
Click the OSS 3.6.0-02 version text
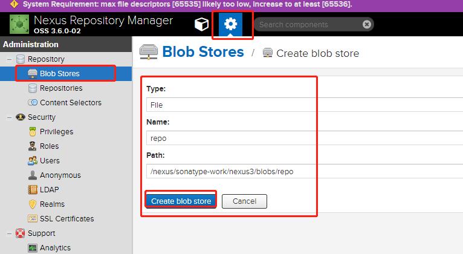click(x=57, y=31)
